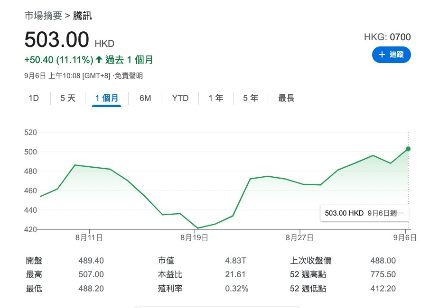Click the 騰訊 name in the breadcrumb
This screenshot has height=308, width=439.
(x=83, y=16)
